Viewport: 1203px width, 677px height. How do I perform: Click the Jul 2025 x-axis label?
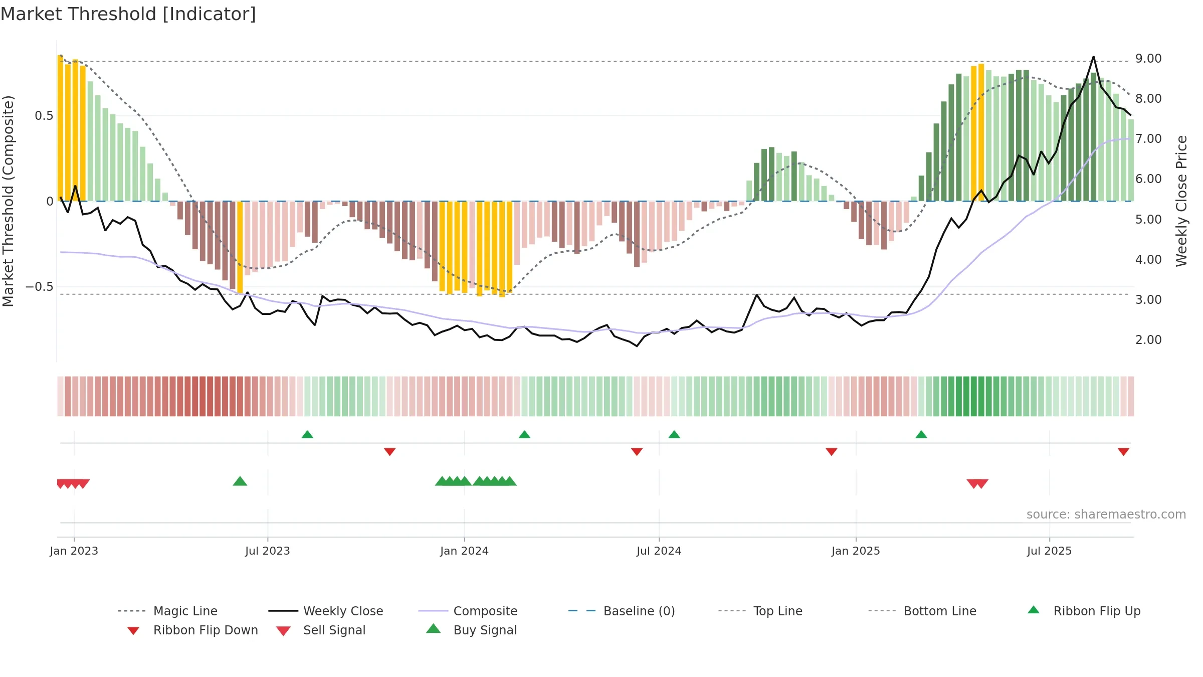(1049, 551)
